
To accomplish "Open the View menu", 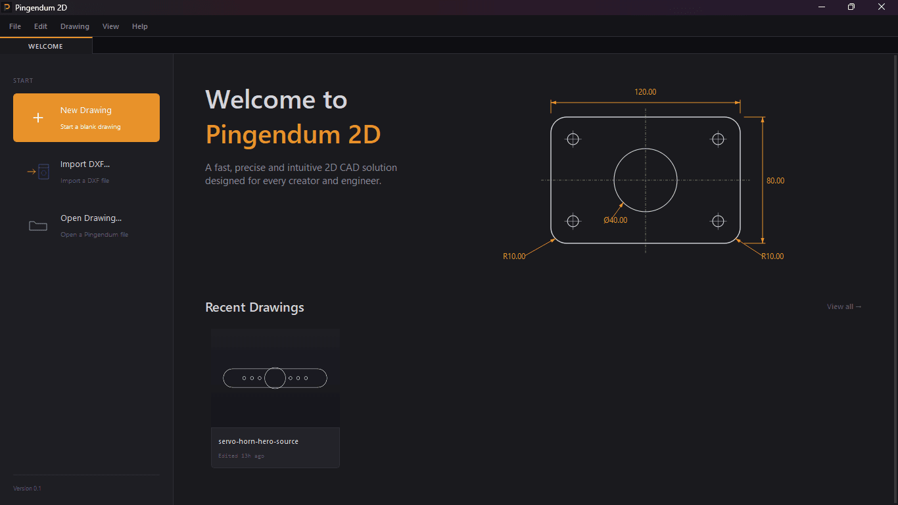I will 110,26.
